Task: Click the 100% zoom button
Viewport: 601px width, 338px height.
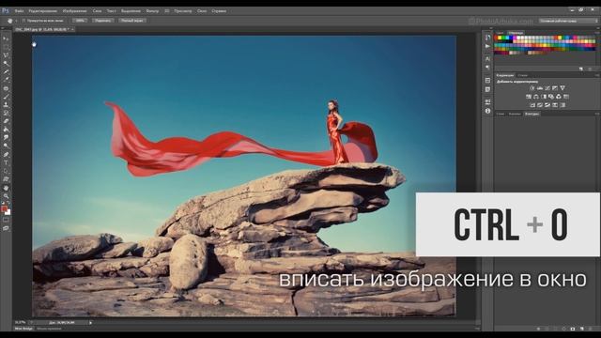Action: [x=80, y=21]
